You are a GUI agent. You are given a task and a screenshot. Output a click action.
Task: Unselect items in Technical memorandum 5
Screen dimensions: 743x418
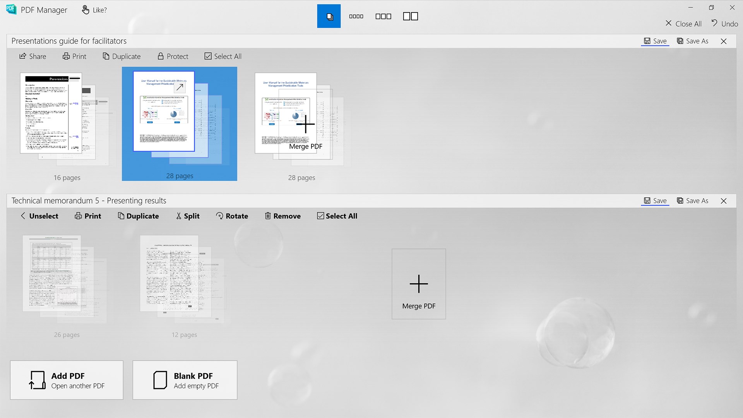click(39, 216)
